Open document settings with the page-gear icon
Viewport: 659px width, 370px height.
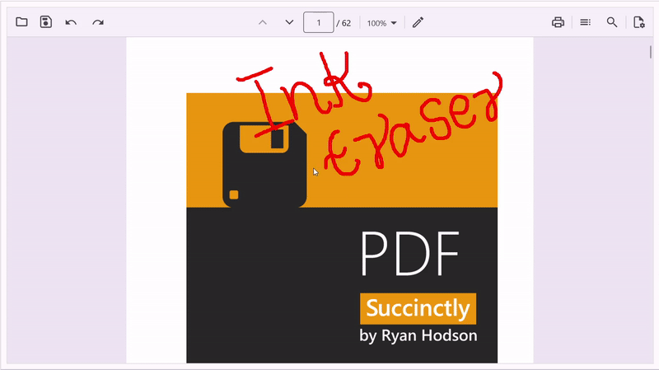point(639,22)
